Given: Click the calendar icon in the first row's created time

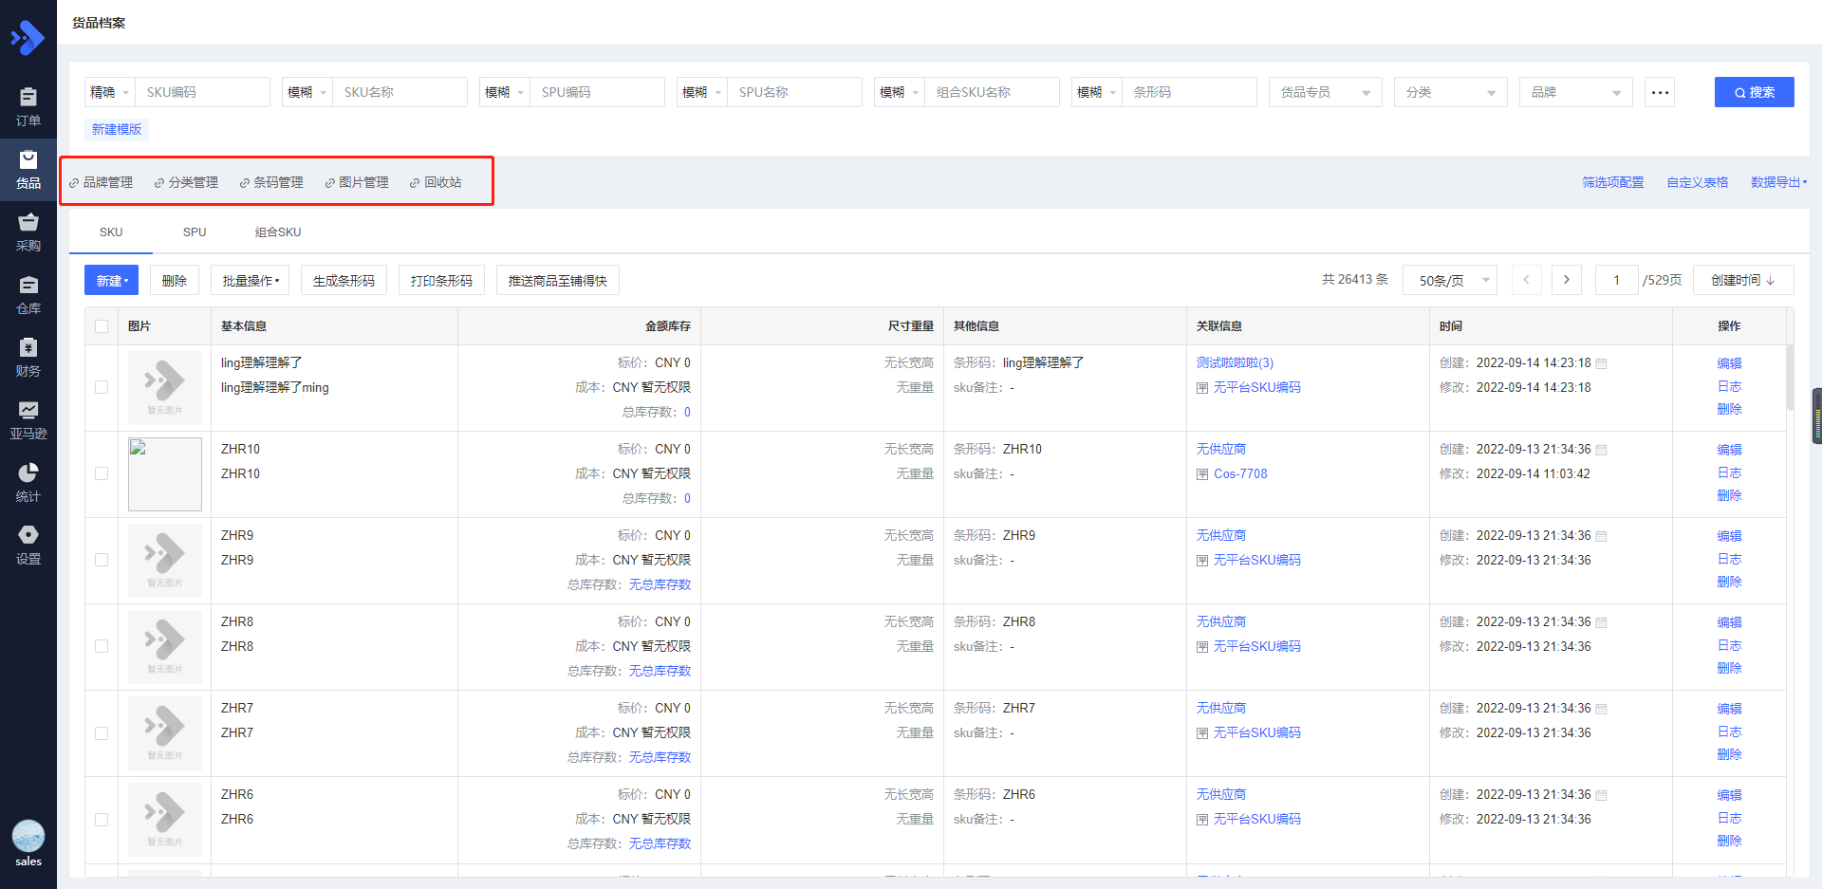Looking at the screenshot, I should pos(1602,363).
